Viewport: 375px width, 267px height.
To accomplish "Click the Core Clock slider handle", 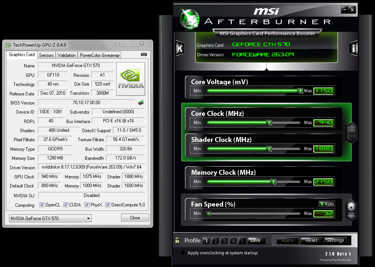I will click(270, 123).
